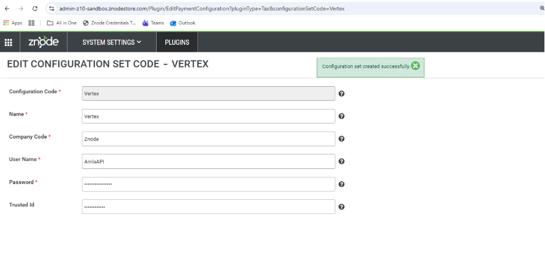Viewport: 545px width, 268px height.
Task: Click the browser address bar URL
Action: pos(201,8)
